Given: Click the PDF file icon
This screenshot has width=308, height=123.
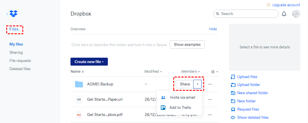Looking at the screenshot, I should click(x=79, y=115).
